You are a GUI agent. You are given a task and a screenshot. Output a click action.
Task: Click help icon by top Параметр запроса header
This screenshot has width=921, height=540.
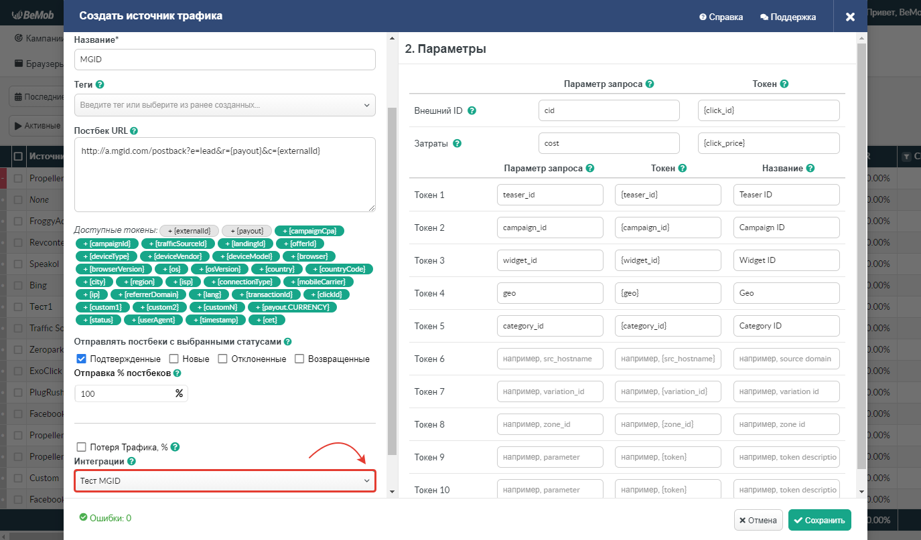pos(650,84)
